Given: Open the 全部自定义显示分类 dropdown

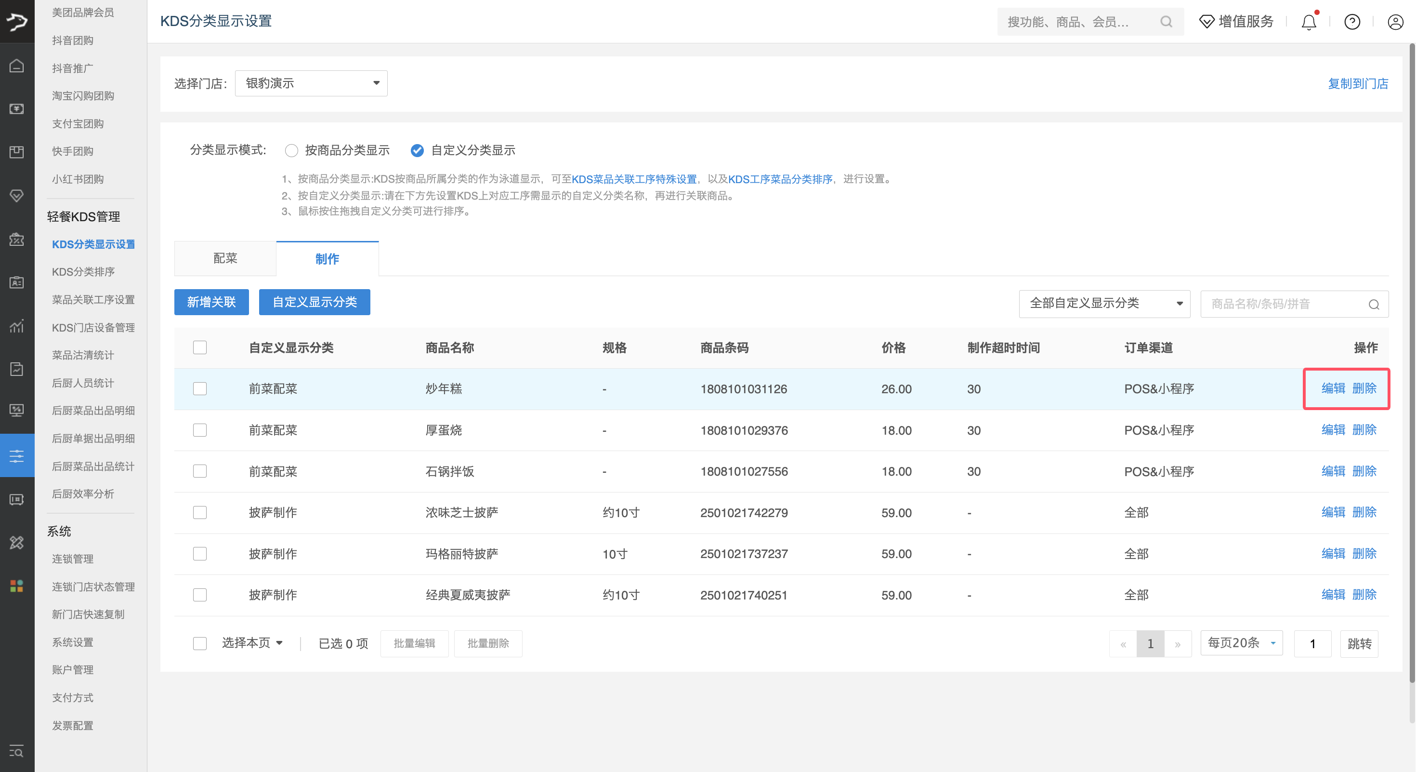Looking at the screenshot, I should pyautogui.click(x=1104, y=303).
